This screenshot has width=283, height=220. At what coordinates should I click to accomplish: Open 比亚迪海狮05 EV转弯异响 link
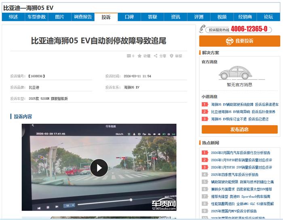pos(229,112)
